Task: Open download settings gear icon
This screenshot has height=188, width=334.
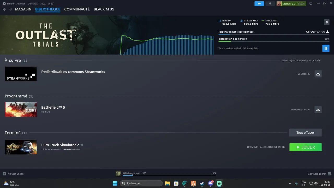Action: point(326,22)
